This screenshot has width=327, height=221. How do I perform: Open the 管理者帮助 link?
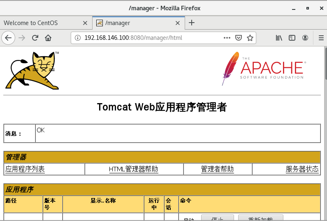click(x=217, y=169)
